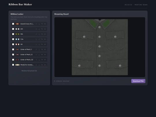
Task: Select the 6th ribbon label
Action: (x=22, y=29)
